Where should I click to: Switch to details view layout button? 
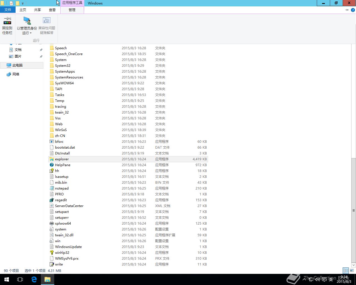point(346,271)
